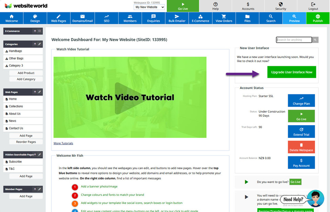Screen dimensions: 330x212
Task: Select the Publish tab
Action: pyautogui.click(x=318, y=18)
